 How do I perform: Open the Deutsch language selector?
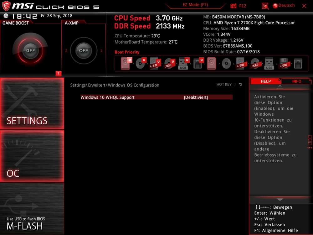286,5
